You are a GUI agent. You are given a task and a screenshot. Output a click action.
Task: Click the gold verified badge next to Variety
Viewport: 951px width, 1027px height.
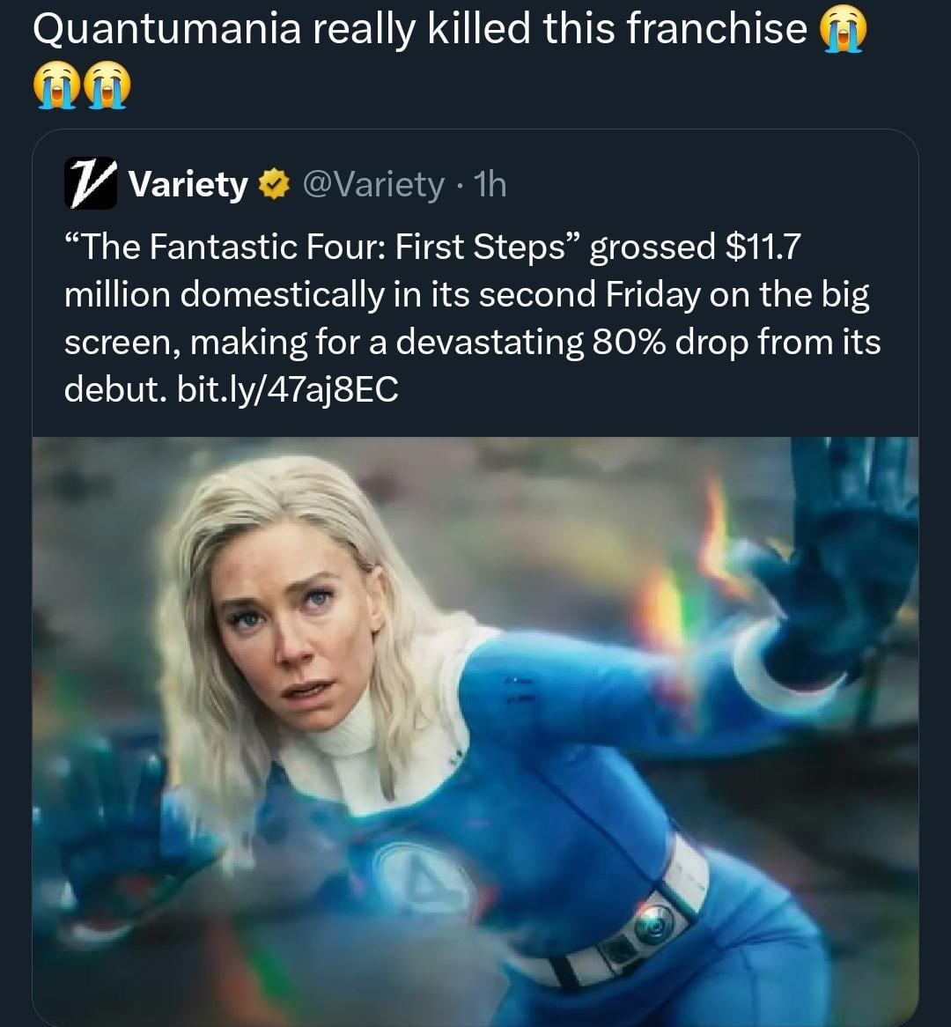coord(275,185)
